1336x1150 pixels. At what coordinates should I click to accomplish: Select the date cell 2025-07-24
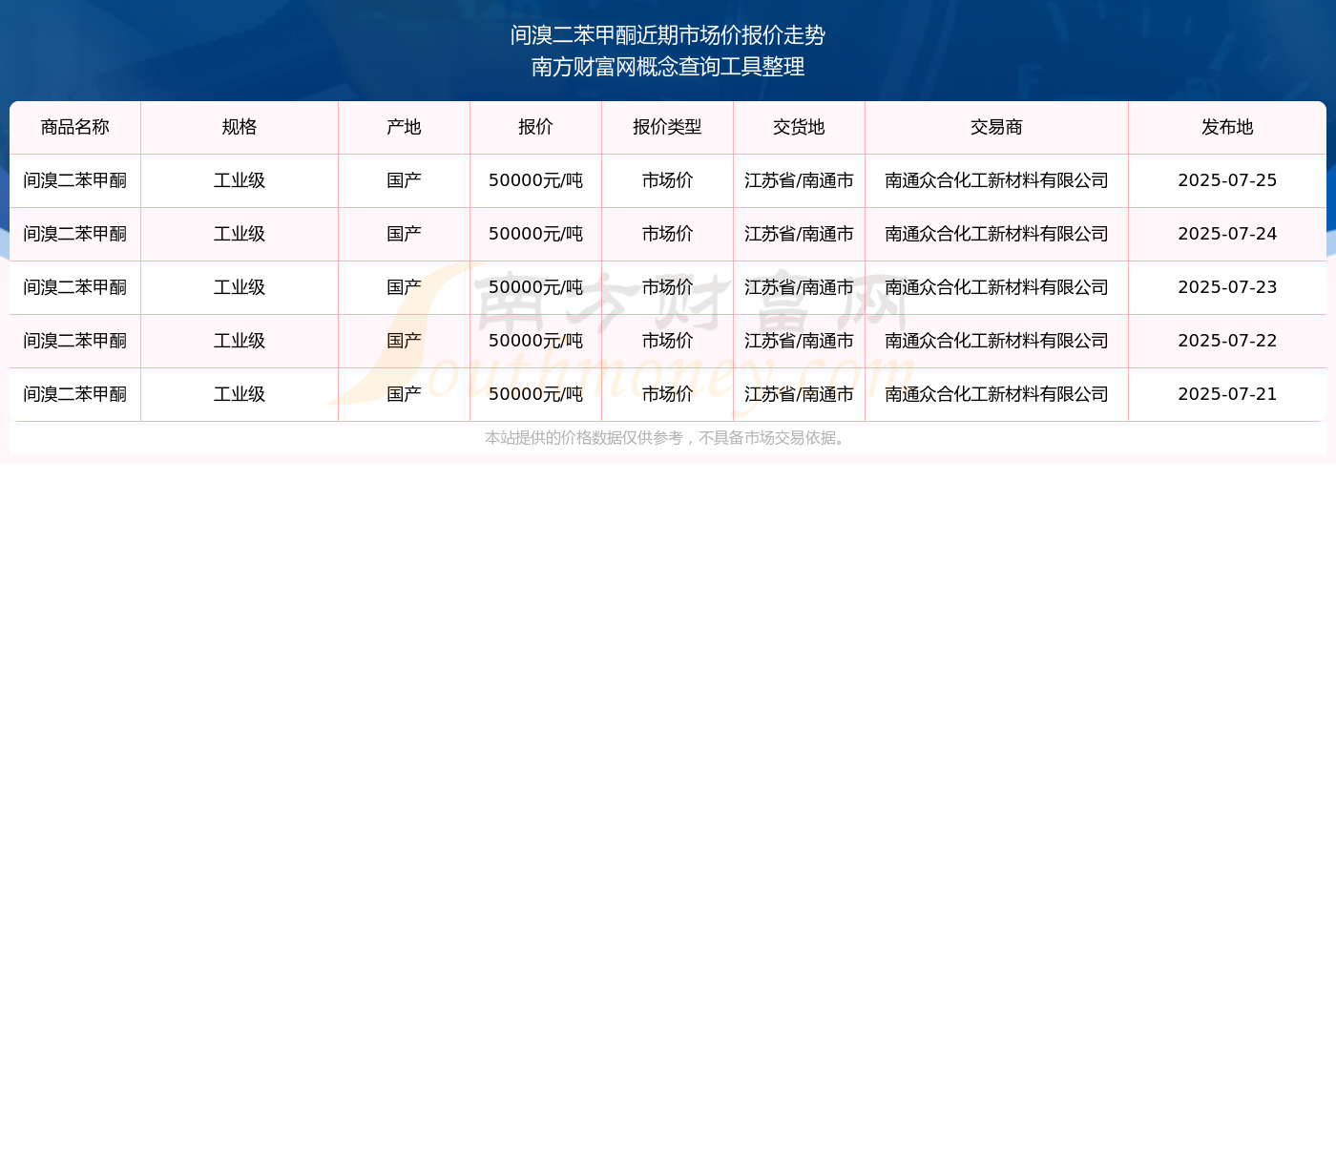[1227, 234]
